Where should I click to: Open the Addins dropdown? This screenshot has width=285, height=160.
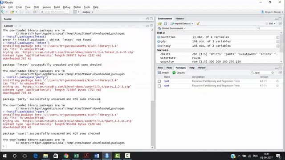88,12
